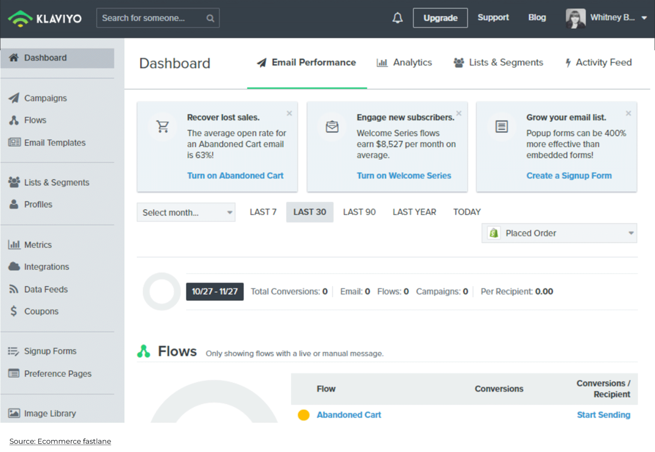Click the Source: Ecommerce fastlane link

pos(60,441)
